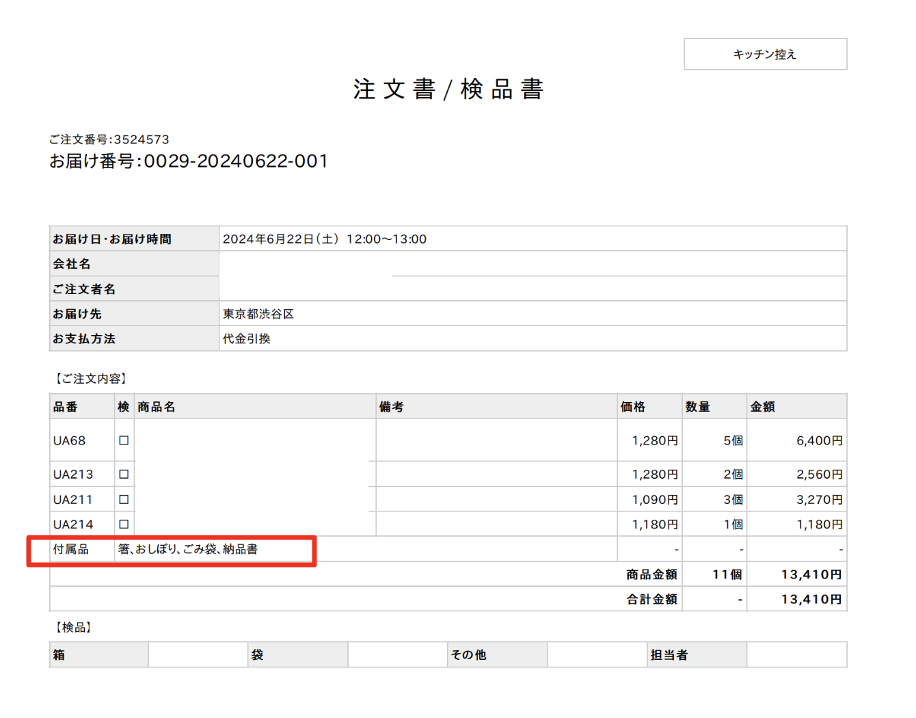
Task: Click the 価格 column header
Action: (x=650, y=406)
